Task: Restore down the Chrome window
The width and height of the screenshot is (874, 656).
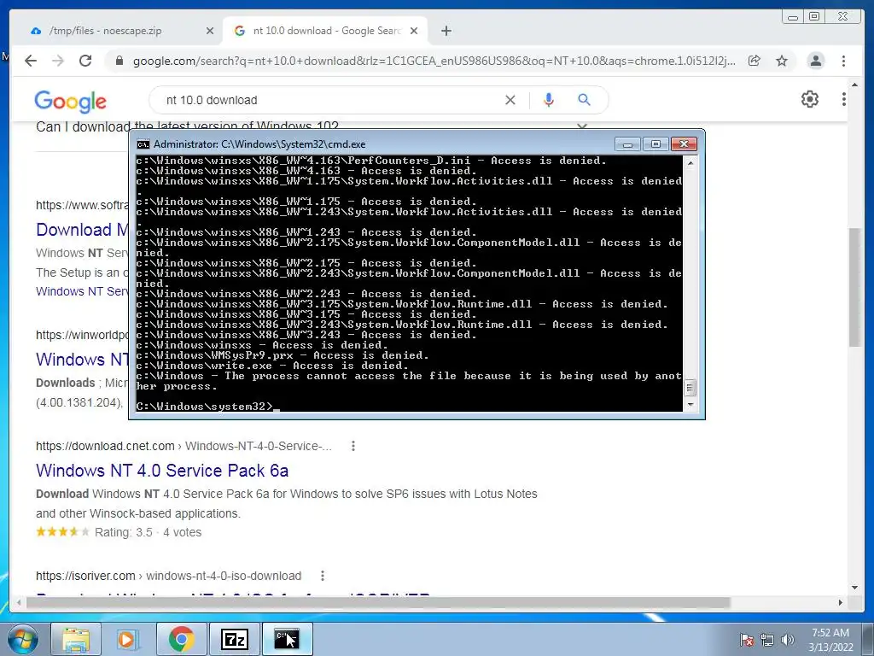Action: (x=814, y=17)
